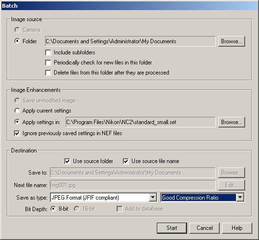Enable Include subfolders checkbox
This screenshot has width=259, height=240.
click(48, 52)
